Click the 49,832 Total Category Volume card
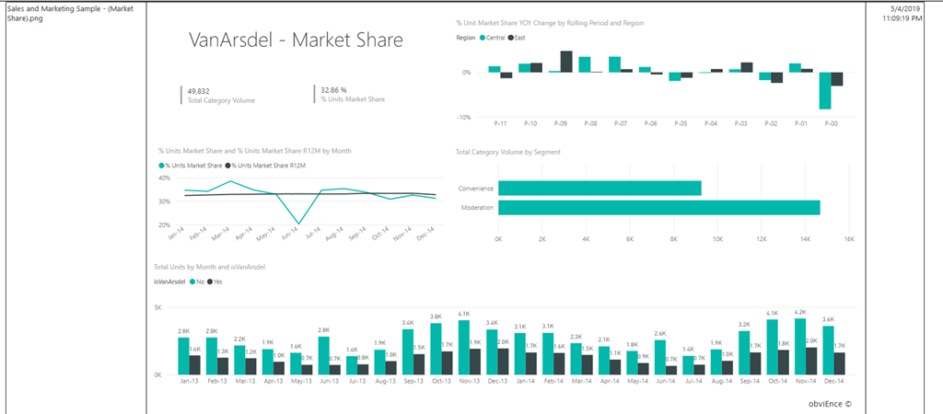 pyautogui.click(x=221, y=95)
